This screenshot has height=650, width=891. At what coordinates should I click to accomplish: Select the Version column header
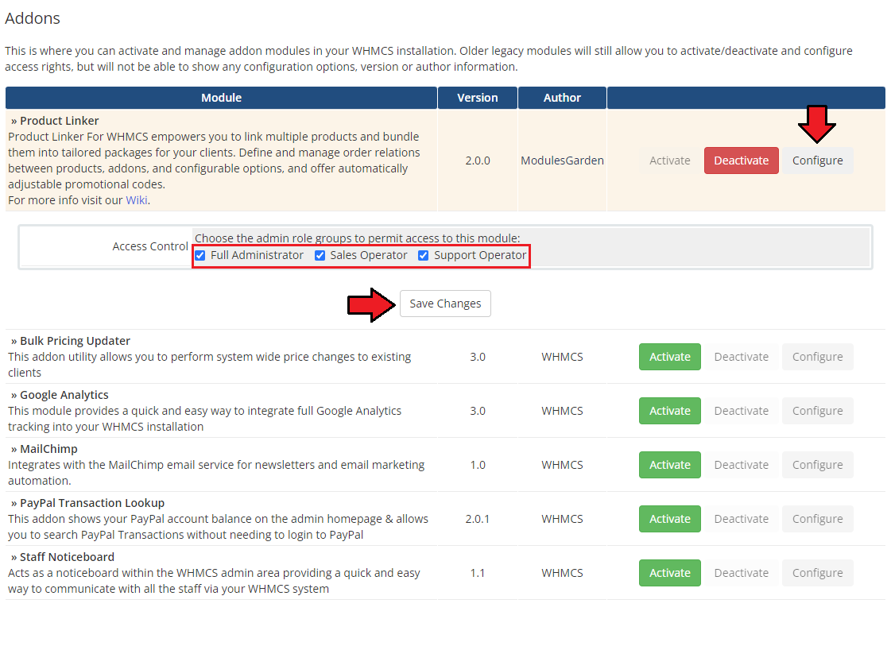point(478,98)
